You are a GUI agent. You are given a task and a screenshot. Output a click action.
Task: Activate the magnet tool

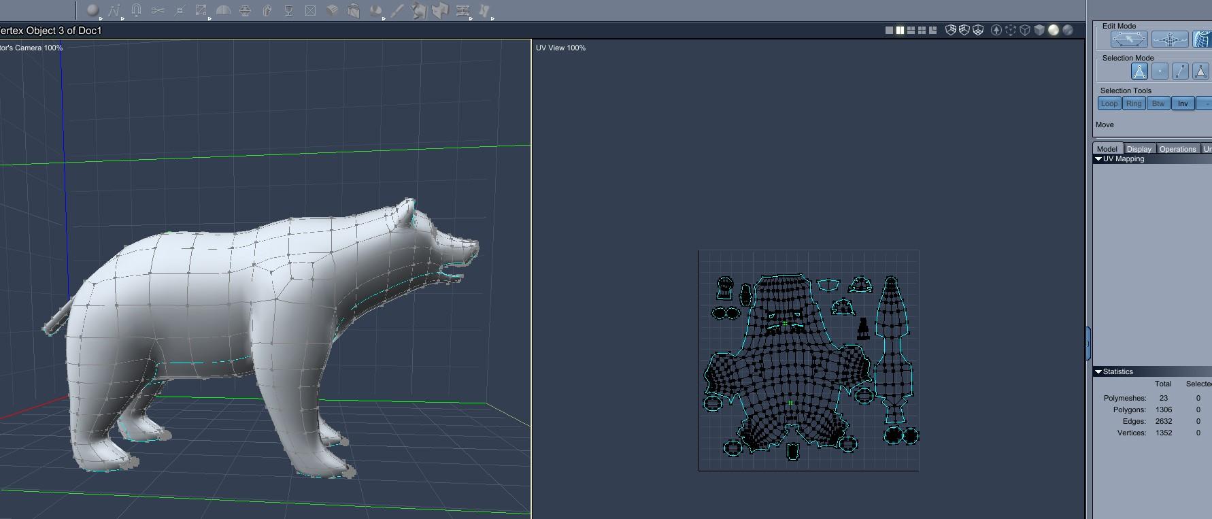(136, 10)
